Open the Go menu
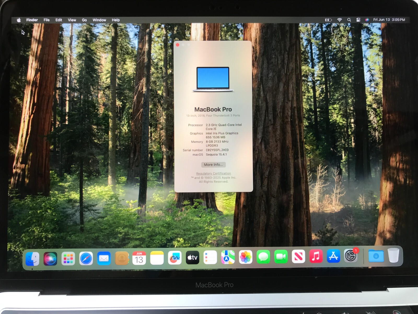 84,20
